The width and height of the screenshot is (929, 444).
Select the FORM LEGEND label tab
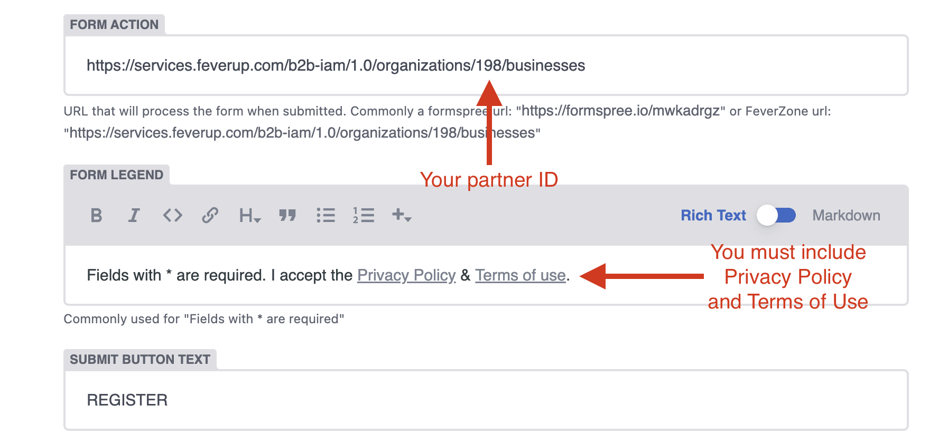click(116, 175)
